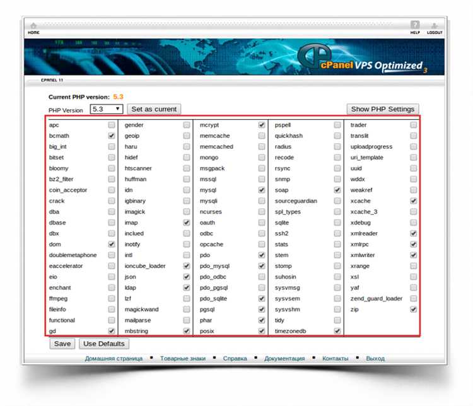Uncheck the xmlwriter checkbox
The height and width of the screenshot is (406, 473).
pyautogui.click(x=414, y=255)
